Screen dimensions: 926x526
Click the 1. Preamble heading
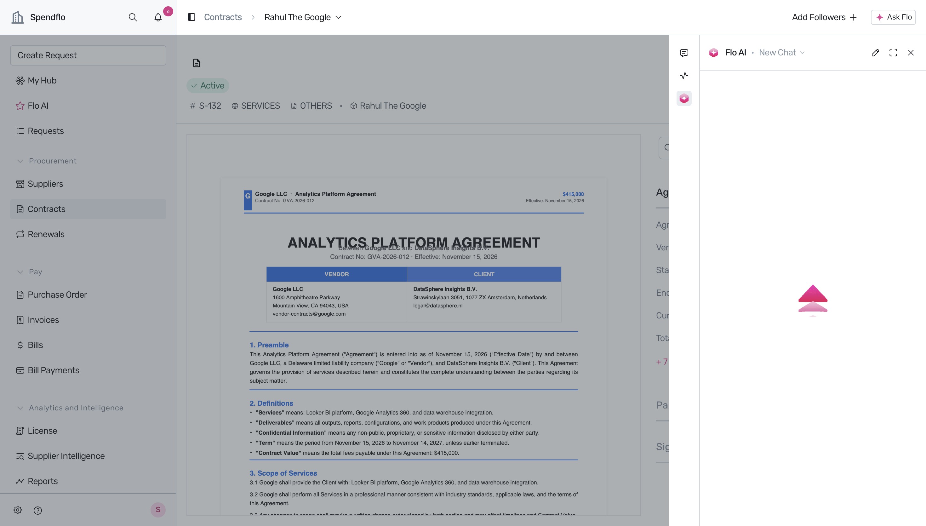click(x=269, y=345)
